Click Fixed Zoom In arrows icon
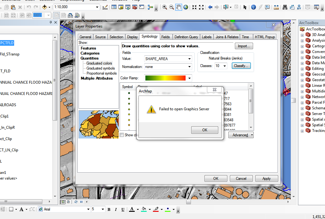The image size is (325, 219). tap(194, 7)
